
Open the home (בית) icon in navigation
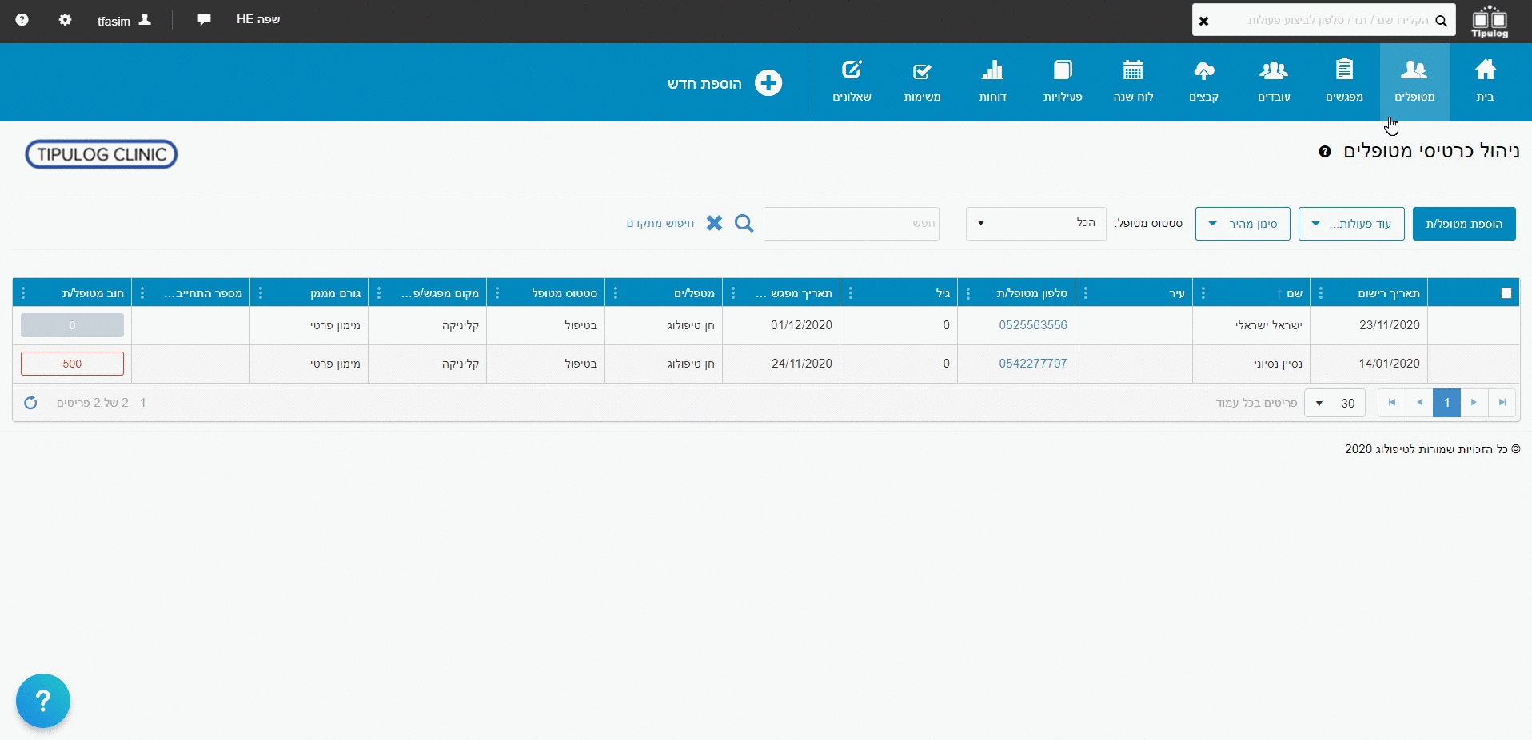[1485, 70]
